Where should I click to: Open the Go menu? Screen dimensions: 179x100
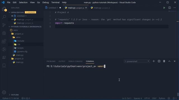[x=39, y=2]
